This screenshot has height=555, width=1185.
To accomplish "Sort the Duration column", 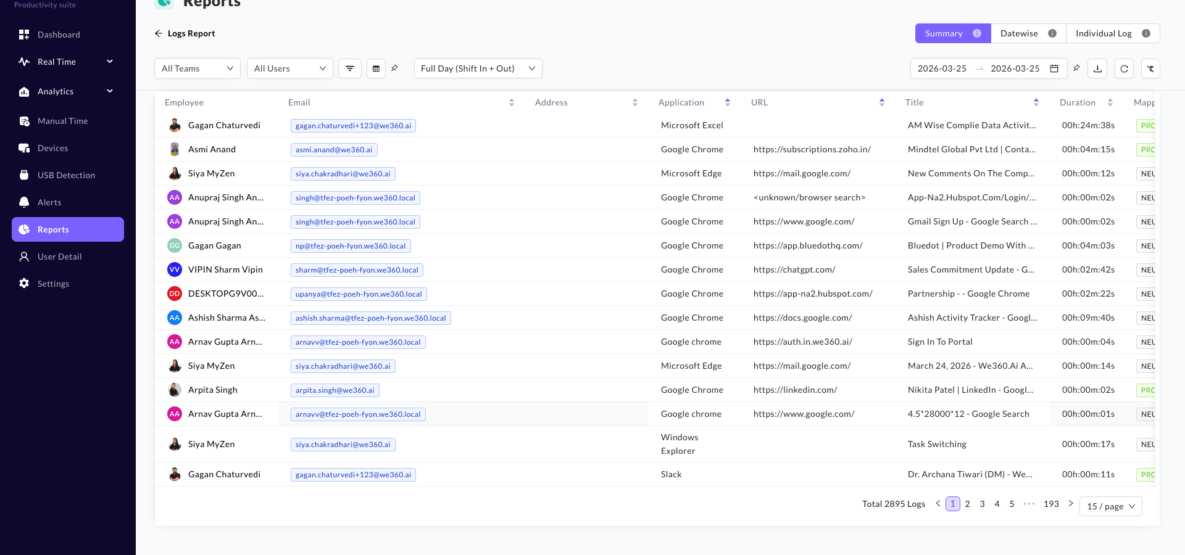I will coord(1110,102).
